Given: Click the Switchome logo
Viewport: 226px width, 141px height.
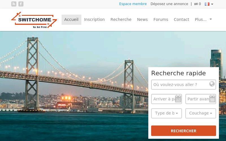Looking at the screenshot, I should (x=34, y=20).
